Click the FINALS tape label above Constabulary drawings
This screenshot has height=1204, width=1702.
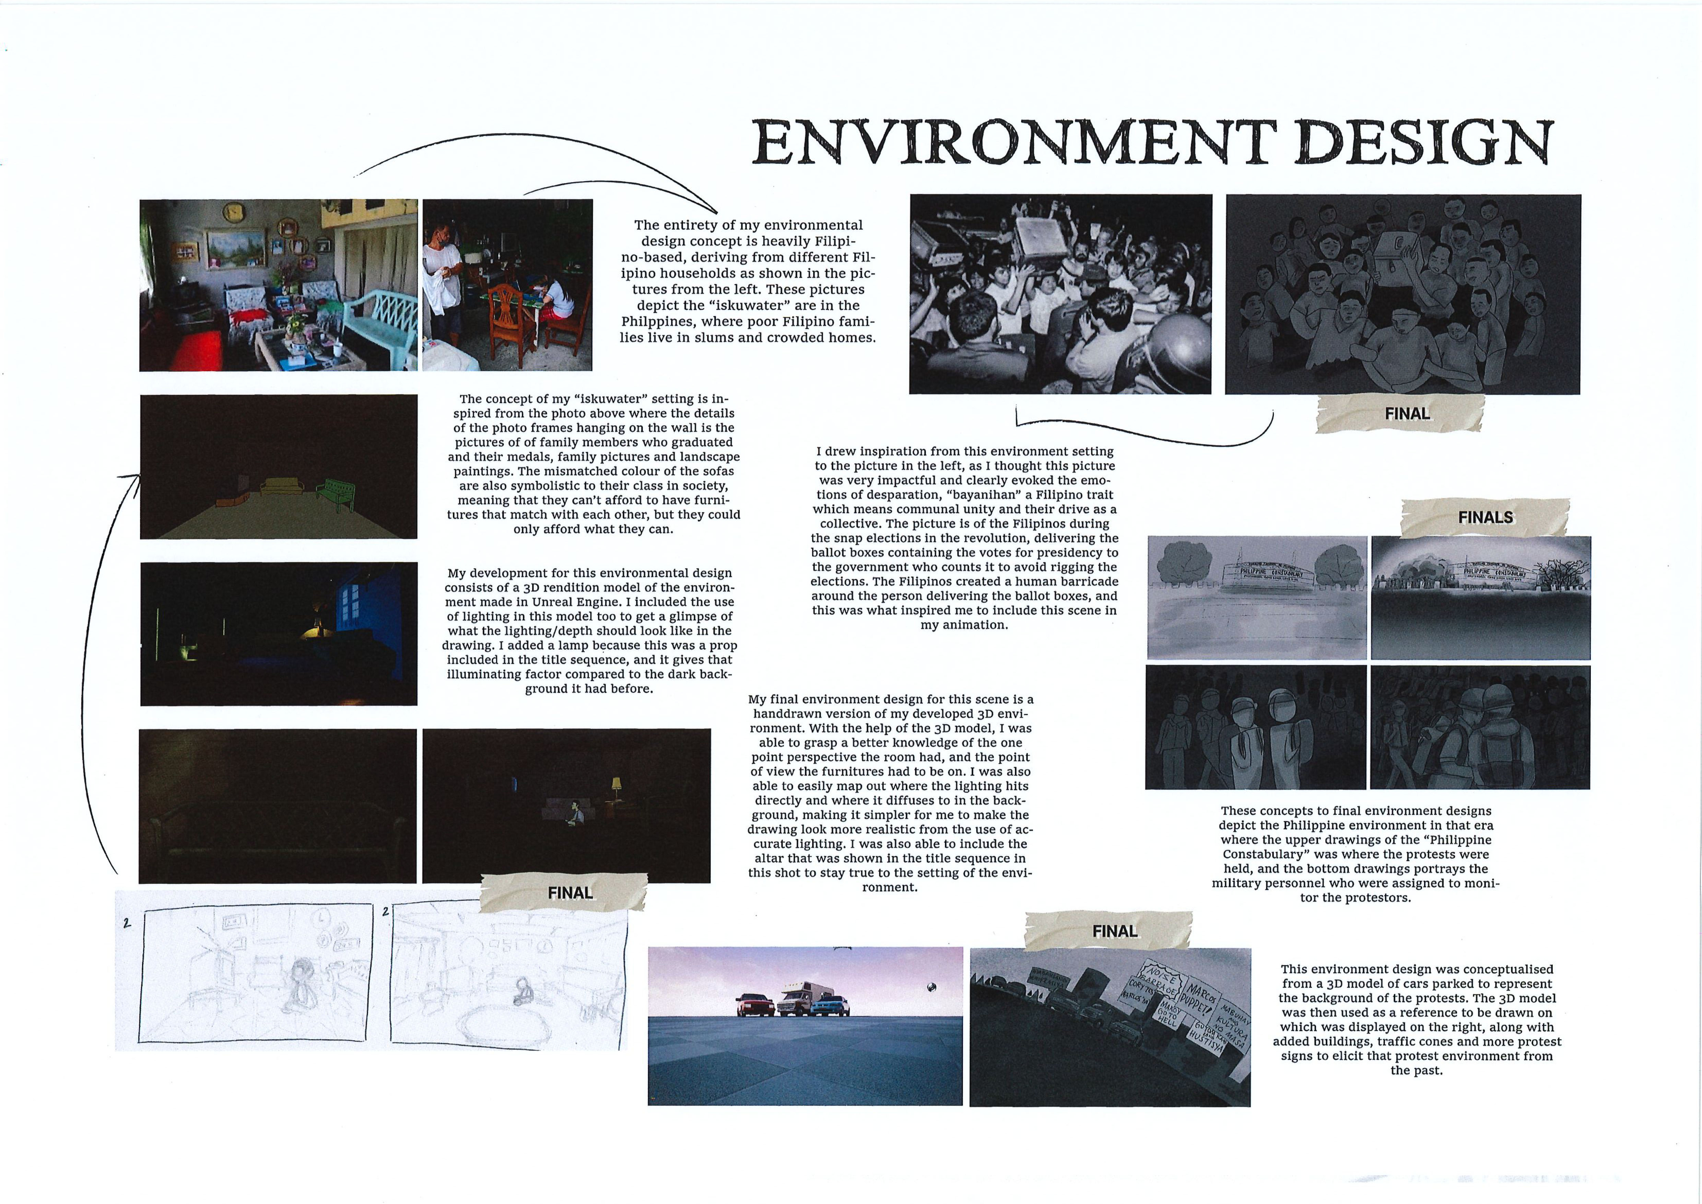tap(1485, 518)
